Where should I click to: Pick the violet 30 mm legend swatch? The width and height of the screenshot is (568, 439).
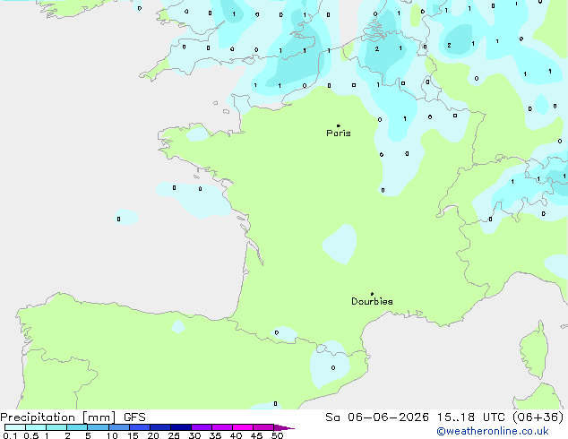pyautogui.click(x=201, y=427)
